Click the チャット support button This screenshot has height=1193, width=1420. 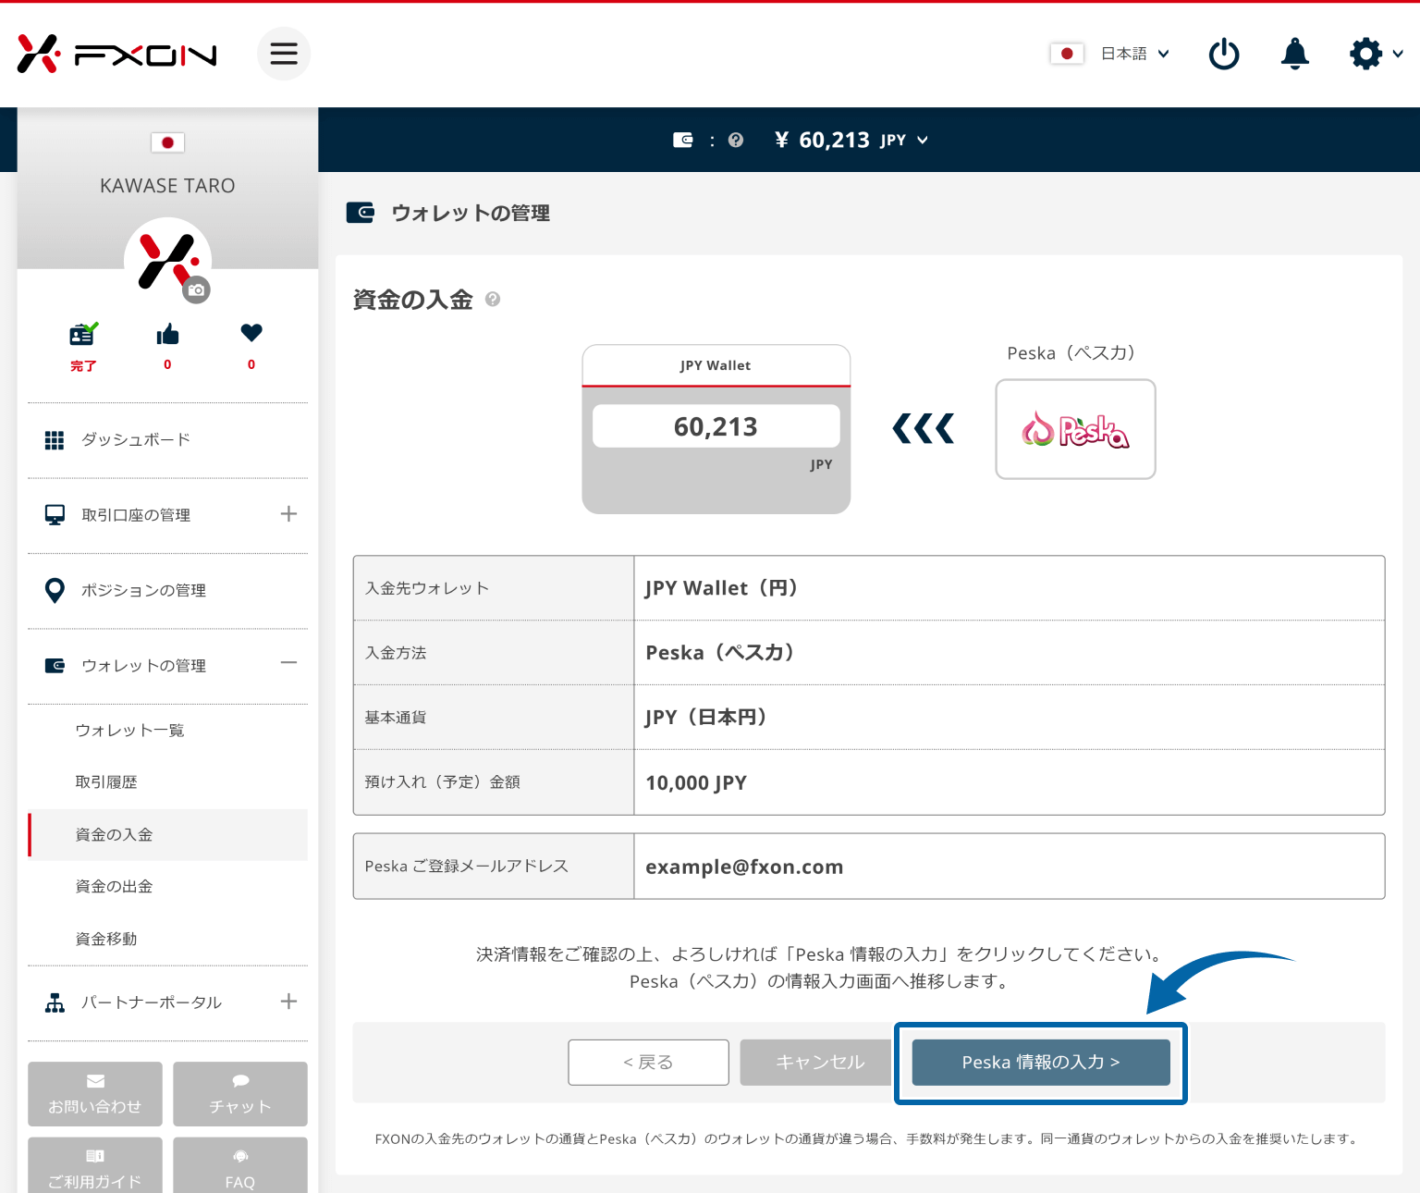[x=240, y=1094]
